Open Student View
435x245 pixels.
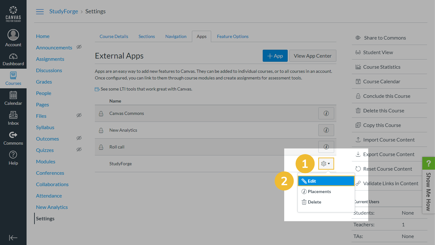pyautogui.click(x=374, y=52)
